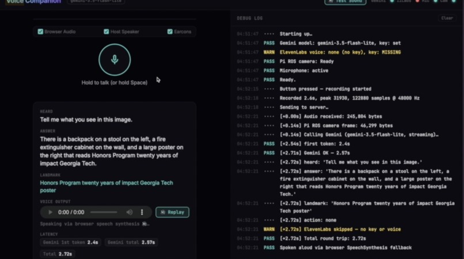Click the "Gemini total 2.57s" latency chip
Viewport: 464px width, 259px height.
(x=131, y=242)
